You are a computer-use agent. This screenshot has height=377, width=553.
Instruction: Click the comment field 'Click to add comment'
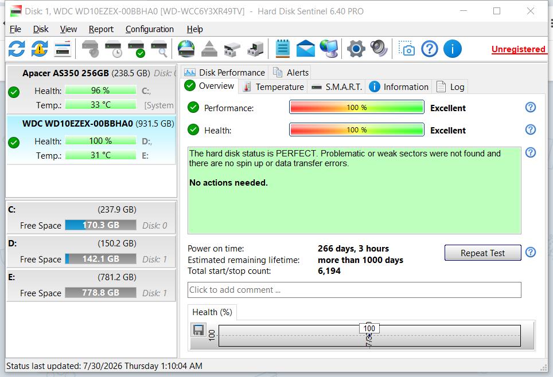point(354,289)
